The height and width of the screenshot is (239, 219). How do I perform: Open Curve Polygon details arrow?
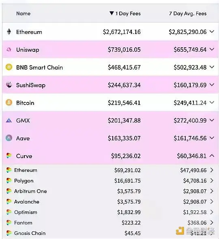(x=212, y=181)
